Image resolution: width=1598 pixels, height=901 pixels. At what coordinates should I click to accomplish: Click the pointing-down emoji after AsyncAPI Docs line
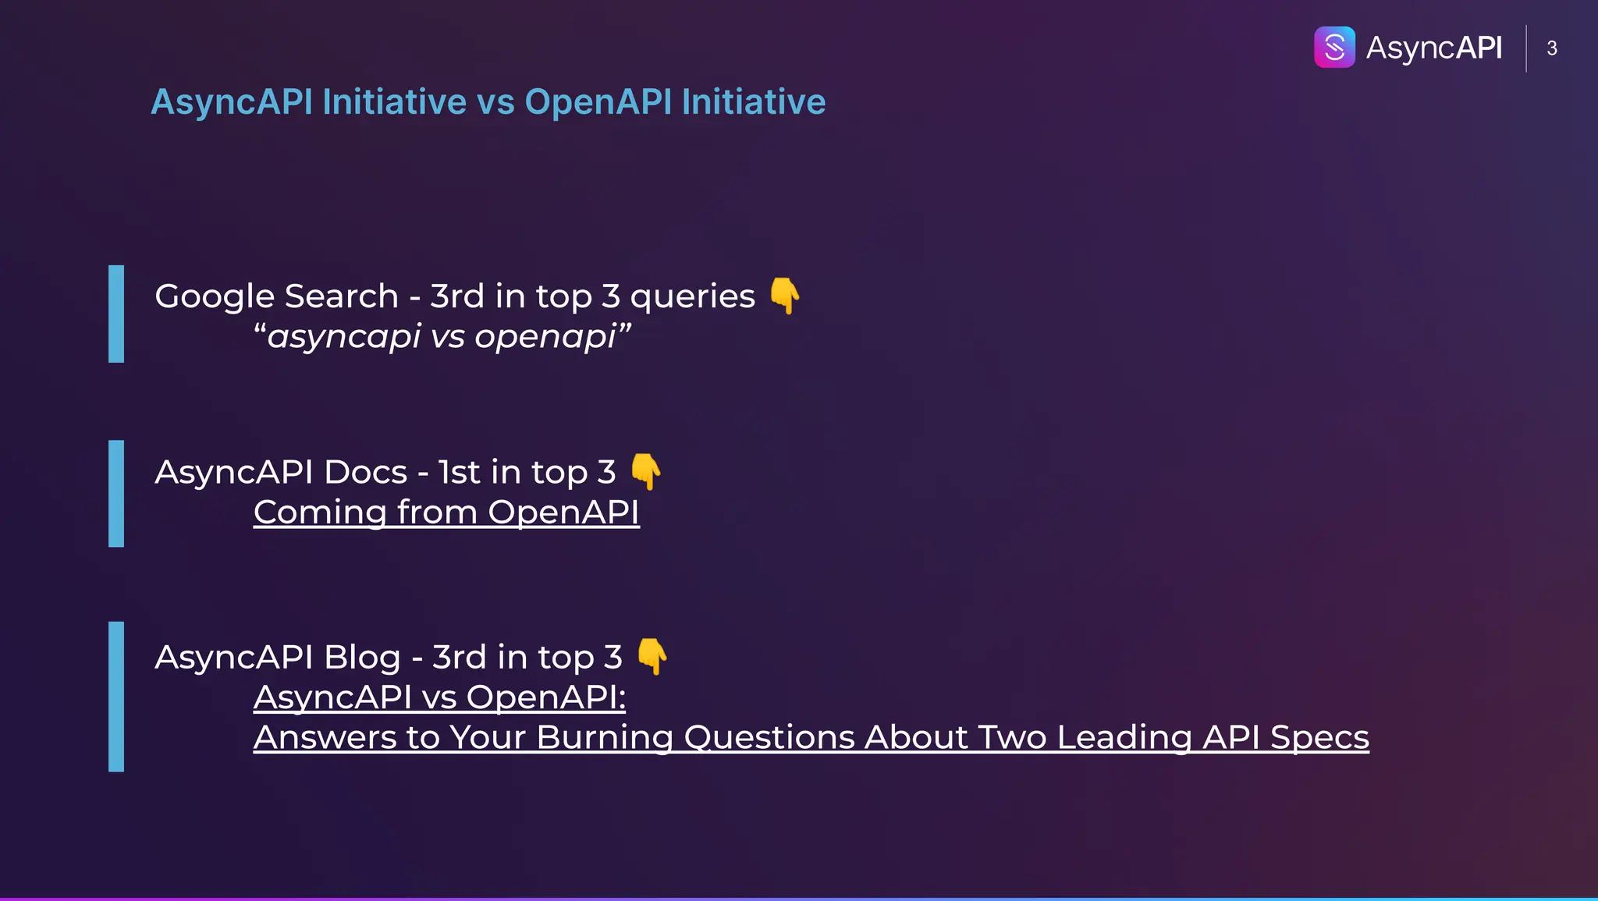pyautogui.click(x=646, y=471)
